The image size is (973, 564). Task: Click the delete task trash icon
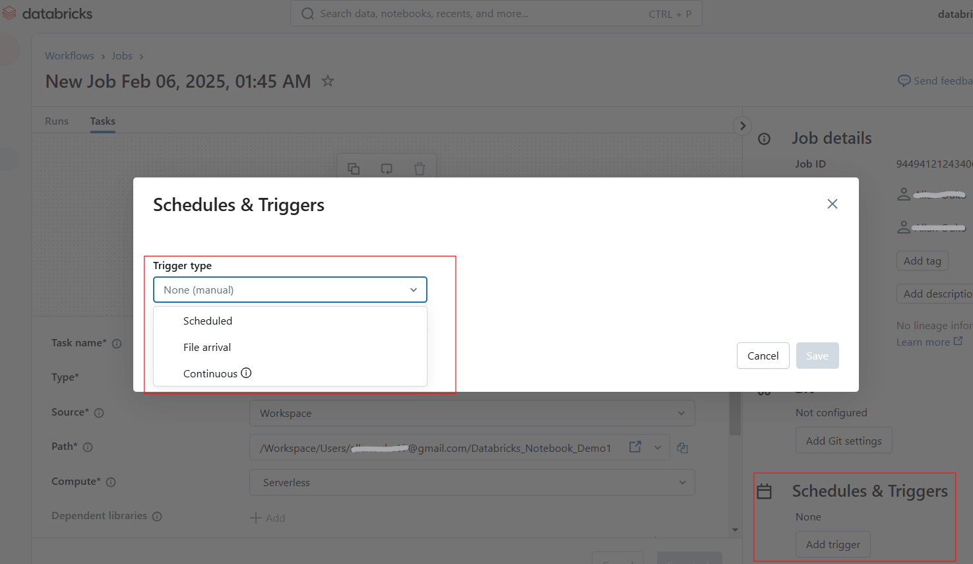pyautogui.click(x=420, y=169)
